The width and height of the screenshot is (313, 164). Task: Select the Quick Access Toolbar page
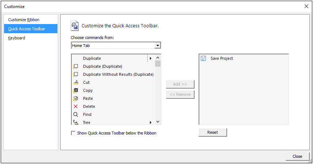[27, 29]
